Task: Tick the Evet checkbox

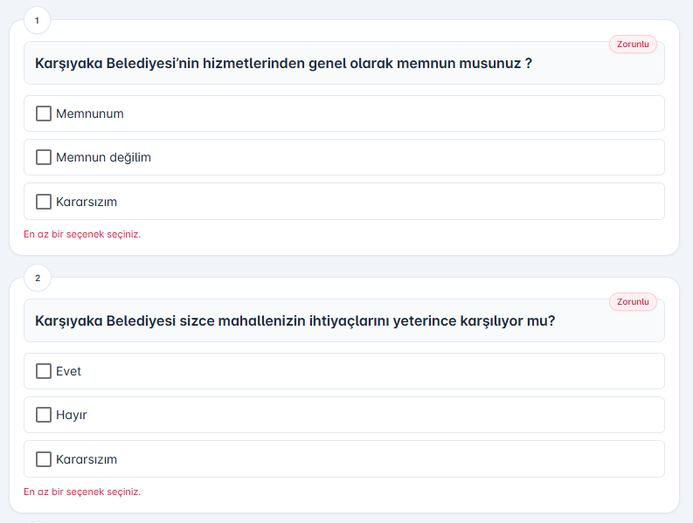Action: coord(44,371)
